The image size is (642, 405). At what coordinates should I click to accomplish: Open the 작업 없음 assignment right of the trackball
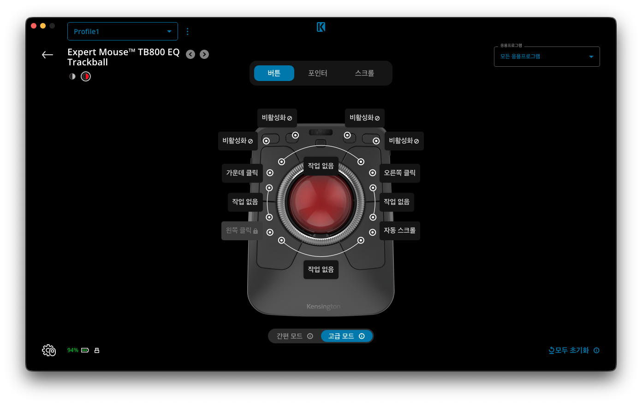(x=397, y=202)
